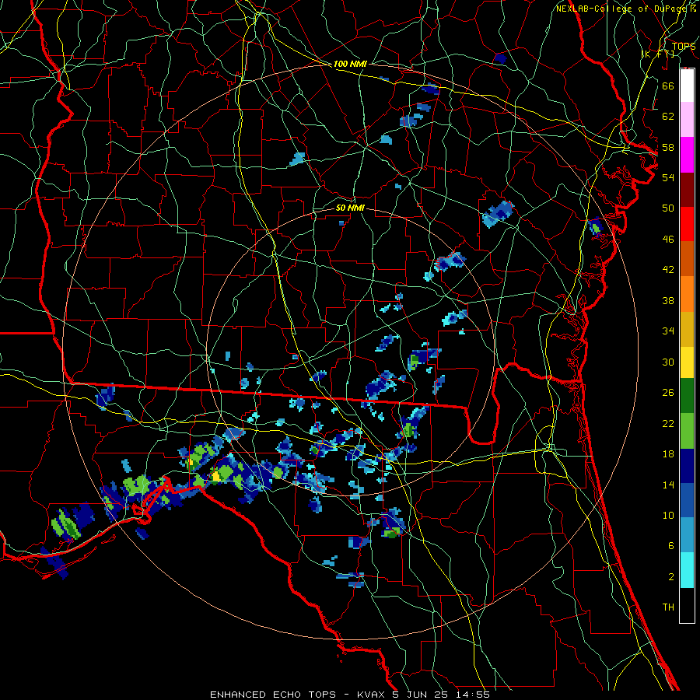Click the legend value '22'
700x700 pixels.
click(668, 423)
